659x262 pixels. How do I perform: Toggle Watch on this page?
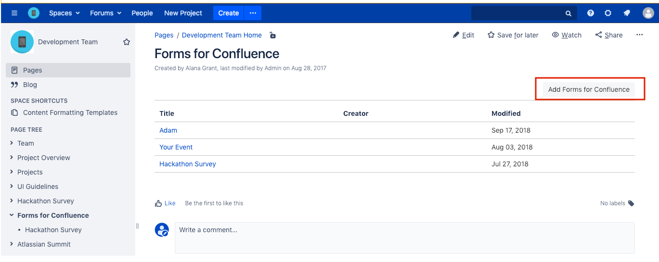coord(567,35)
